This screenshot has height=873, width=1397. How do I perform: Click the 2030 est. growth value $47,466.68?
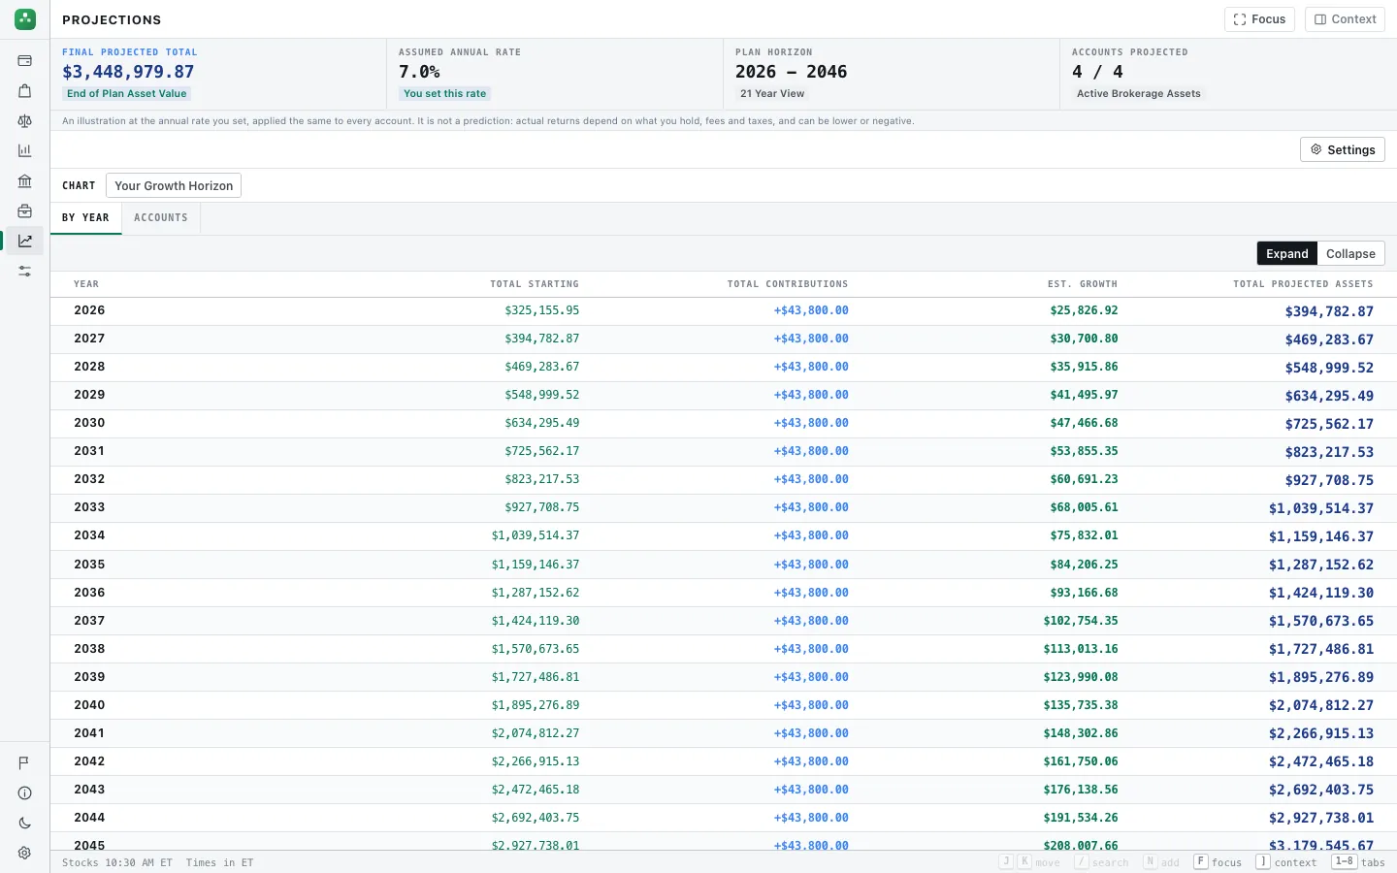tap(1084, 423)
